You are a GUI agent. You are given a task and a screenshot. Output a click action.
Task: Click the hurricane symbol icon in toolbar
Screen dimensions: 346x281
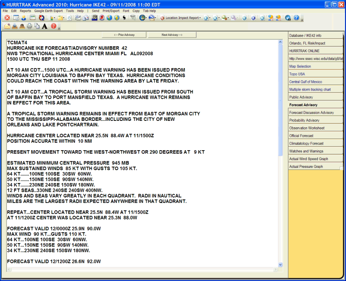click(x=124, y=18)
